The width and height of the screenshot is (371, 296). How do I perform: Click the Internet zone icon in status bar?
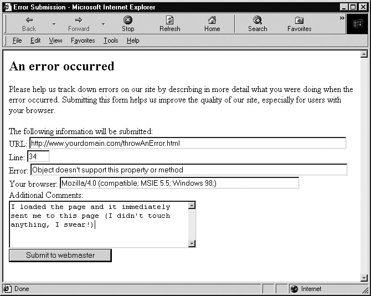point(294,289)
